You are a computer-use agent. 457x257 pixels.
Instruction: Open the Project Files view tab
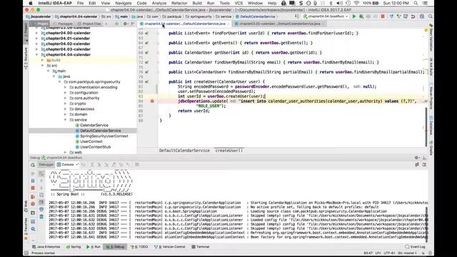click(89, 24)
